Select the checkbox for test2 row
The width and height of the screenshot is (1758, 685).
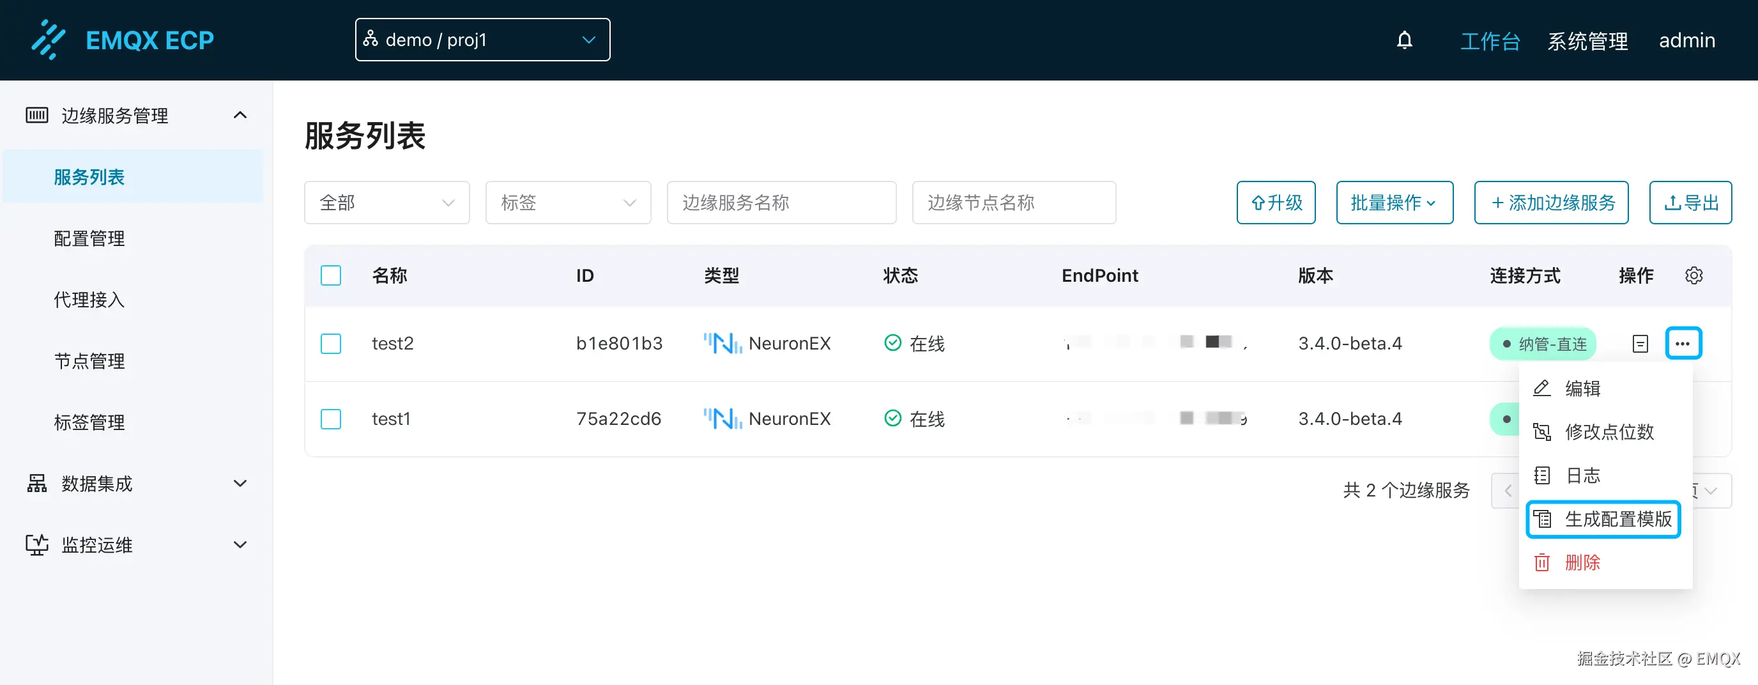331,344
